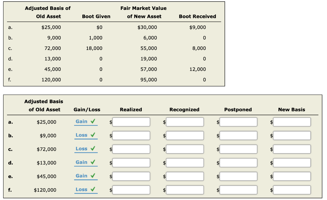This screenshot has width=327, height=200.
Task: Open the Gain dropdown for row e
Action: coord(86,176)
